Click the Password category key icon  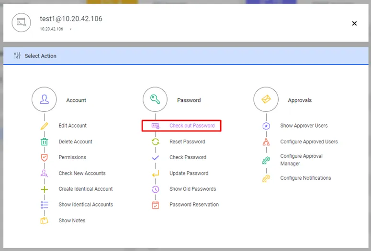(155, 99)
